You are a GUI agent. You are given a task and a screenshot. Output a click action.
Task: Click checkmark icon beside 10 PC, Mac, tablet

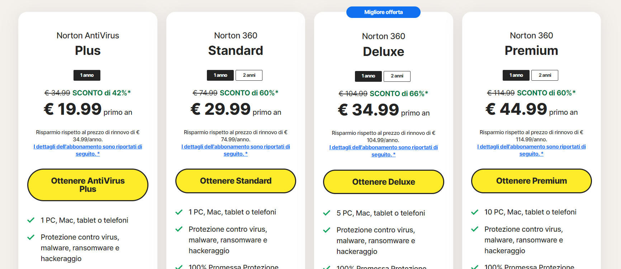coord(475,212)
